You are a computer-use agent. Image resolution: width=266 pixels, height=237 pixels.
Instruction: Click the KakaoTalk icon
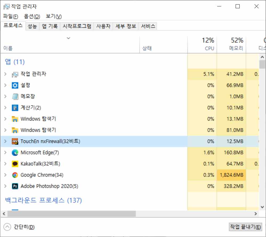click(15, 164)
